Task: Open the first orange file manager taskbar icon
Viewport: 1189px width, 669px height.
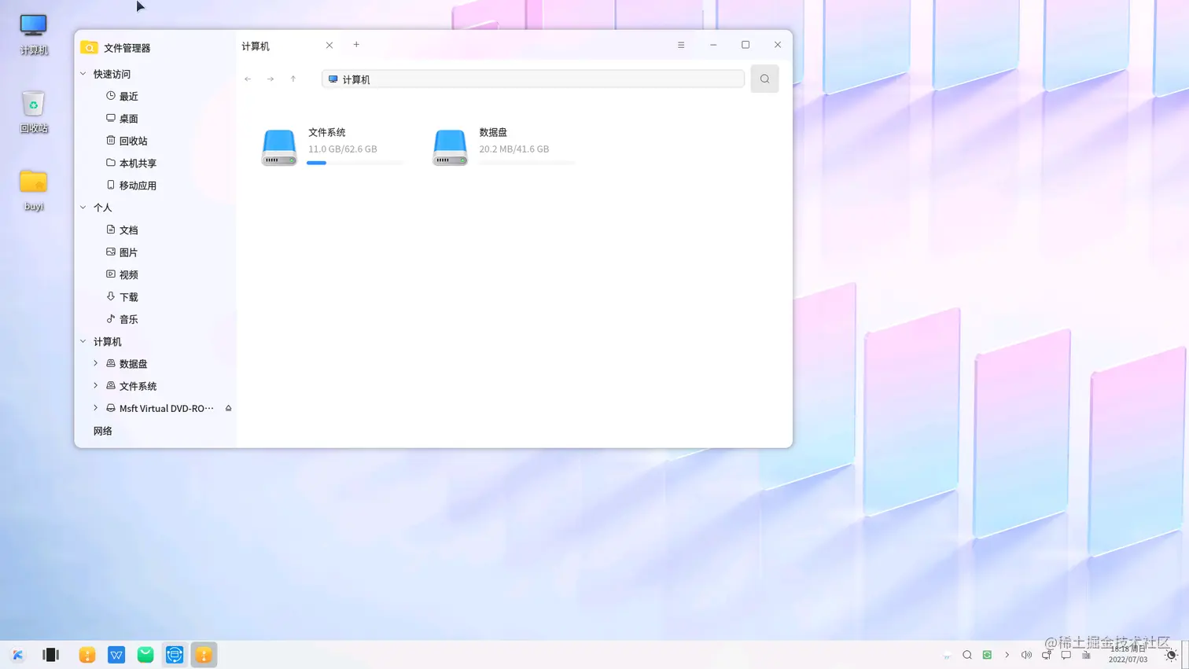Action: click(87, 655)
